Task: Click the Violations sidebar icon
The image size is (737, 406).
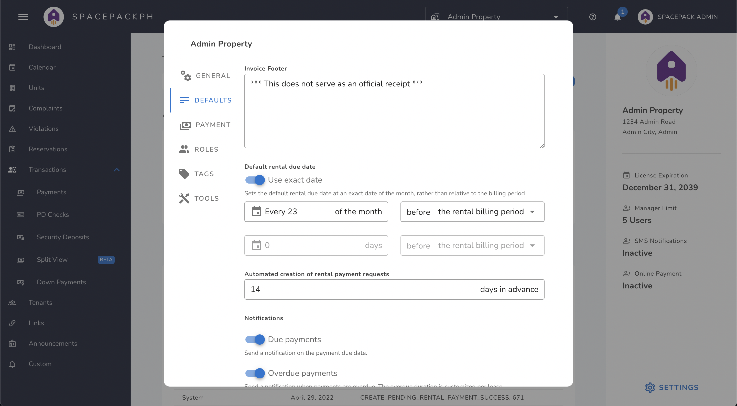Action: [13, 129]
